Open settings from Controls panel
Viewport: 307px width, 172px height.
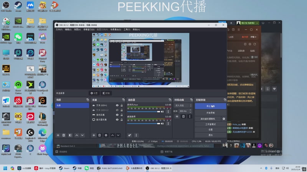tap(210, 130)
